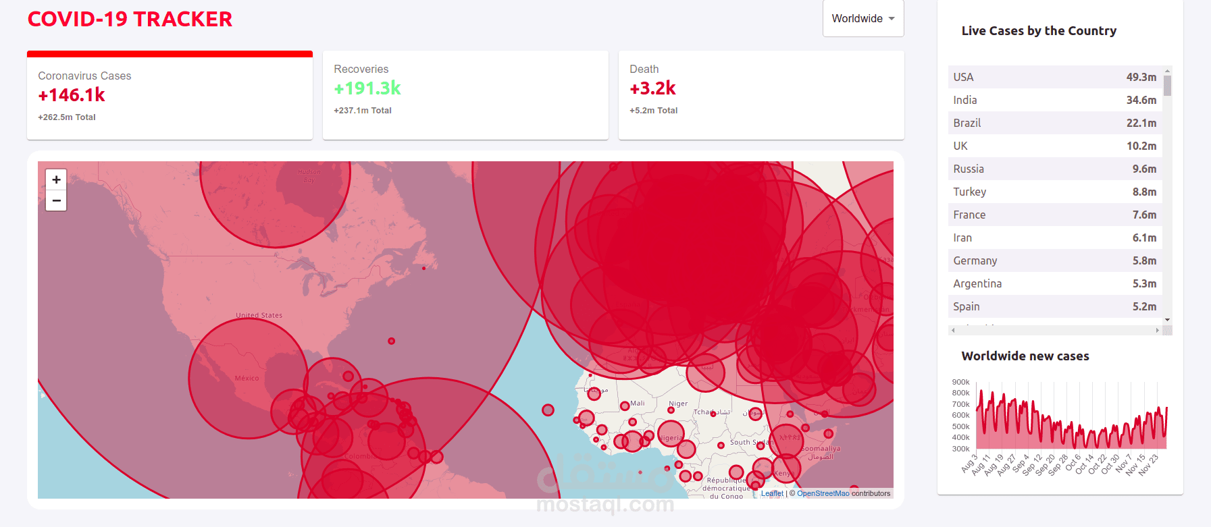Click the +237.1m Total recoveries text
Viewport: 1211px width, 527px height.
coord(363,111)
